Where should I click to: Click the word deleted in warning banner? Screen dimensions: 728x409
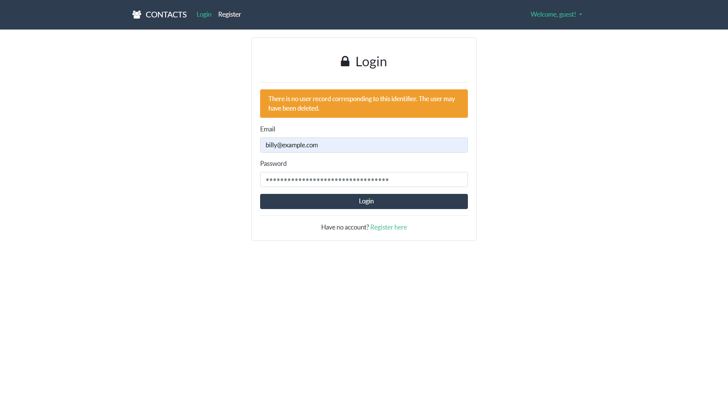click(x=308, y=108)
